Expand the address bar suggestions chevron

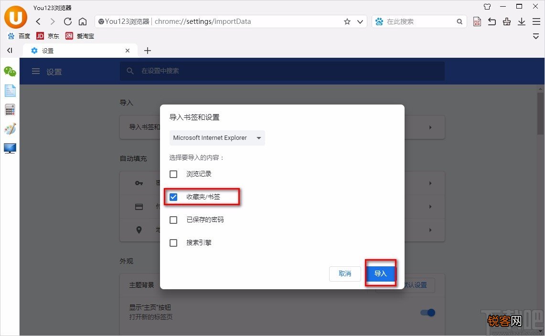pos(360,21)
